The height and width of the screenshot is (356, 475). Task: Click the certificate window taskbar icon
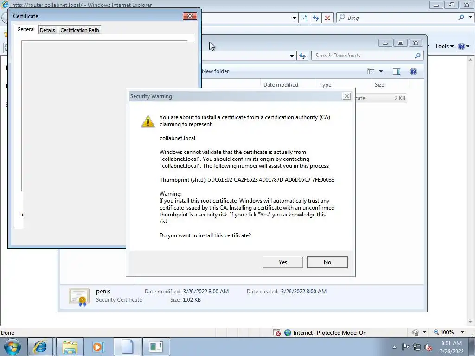coord(156,347)
